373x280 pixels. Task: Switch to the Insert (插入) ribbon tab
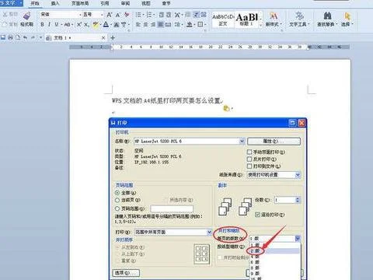55,3
